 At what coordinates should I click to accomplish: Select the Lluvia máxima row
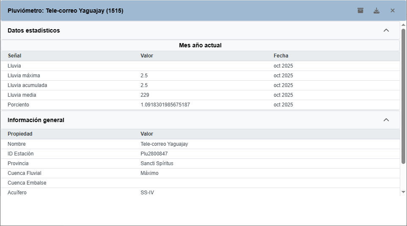pos(24,76)
